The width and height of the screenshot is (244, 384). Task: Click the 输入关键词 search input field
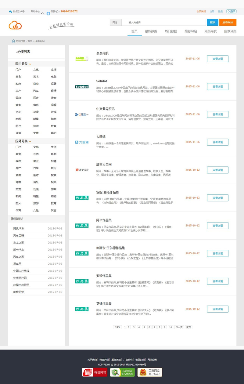tap(163, 23)
